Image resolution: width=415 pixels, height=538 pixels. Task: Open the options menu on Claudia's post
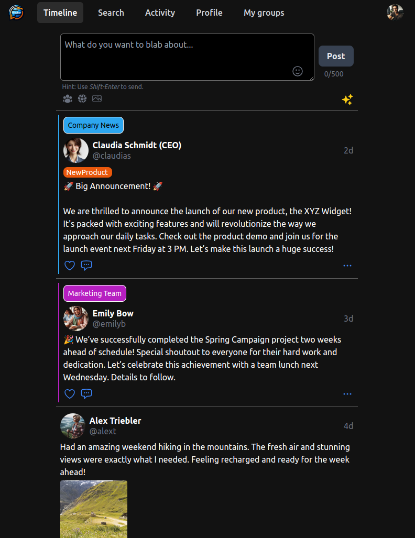347,266
